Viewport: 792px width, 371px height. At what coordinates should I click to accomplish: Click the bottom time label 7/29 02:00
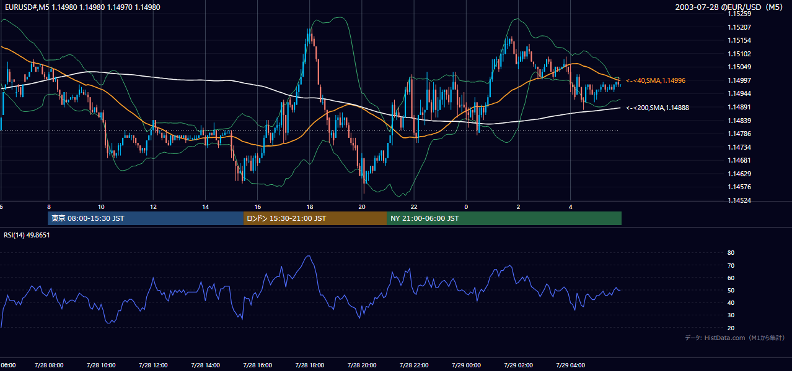click(x=518, y=365)
